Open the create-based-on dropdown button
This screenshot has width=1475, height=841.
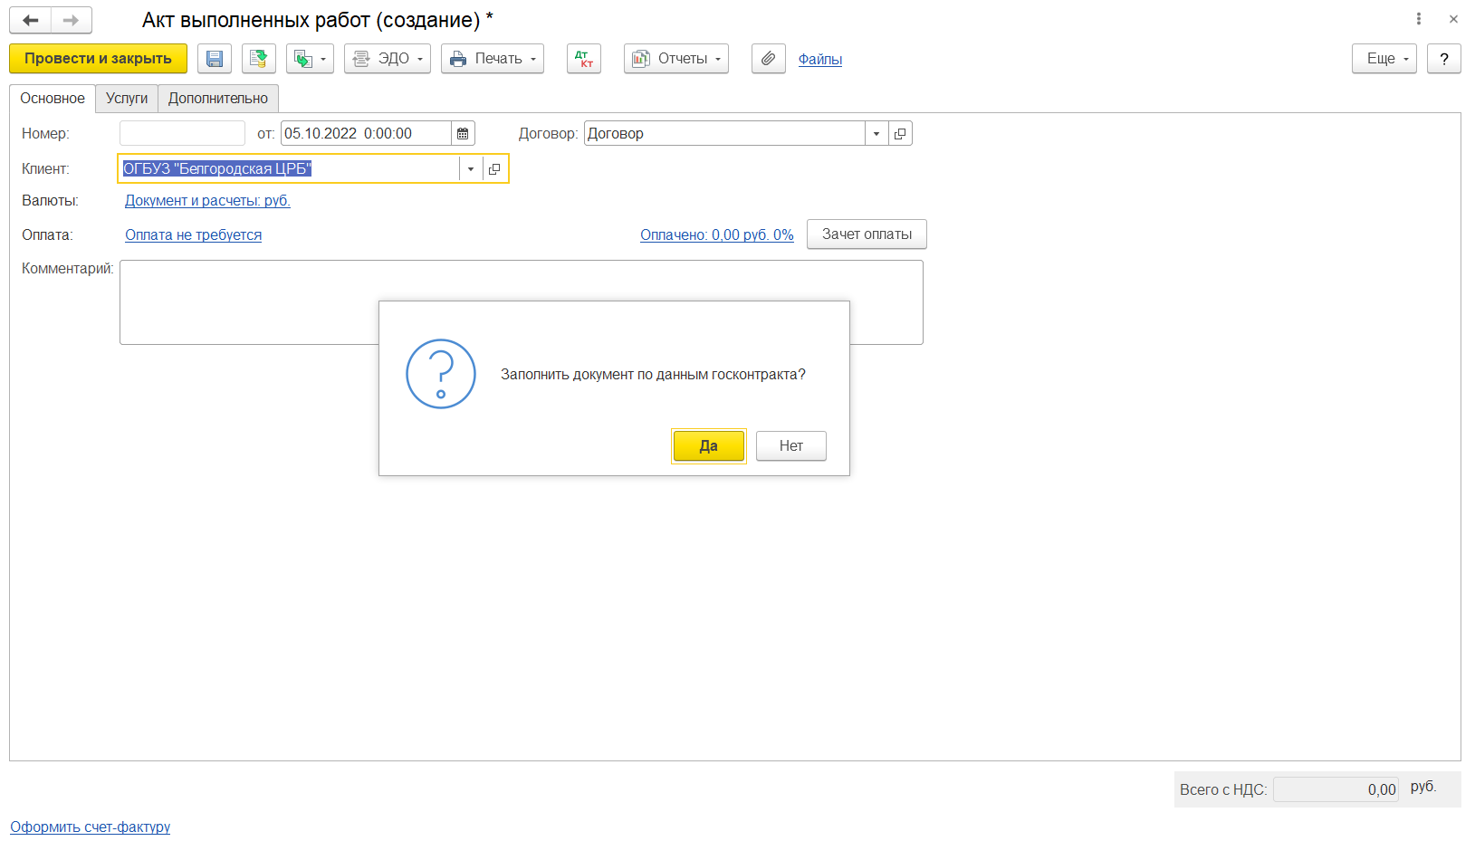pyautogui.click(x=310, y=59)
